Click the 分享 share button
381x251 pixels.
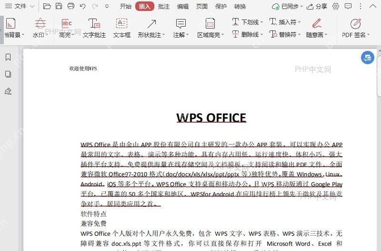[x=317, y=6]
